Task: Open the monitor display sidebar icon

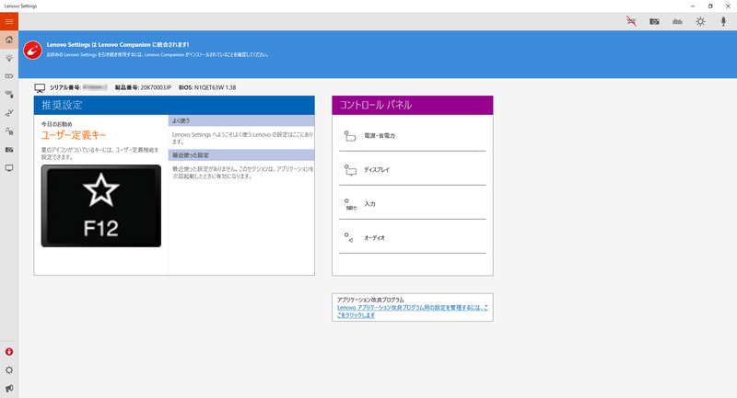Action: 9,168
